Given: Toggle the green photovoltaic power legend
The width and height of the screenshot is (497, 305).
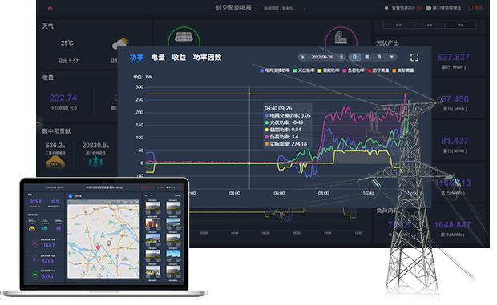Looking at the screenshot, I should click(x=304, y=70).
